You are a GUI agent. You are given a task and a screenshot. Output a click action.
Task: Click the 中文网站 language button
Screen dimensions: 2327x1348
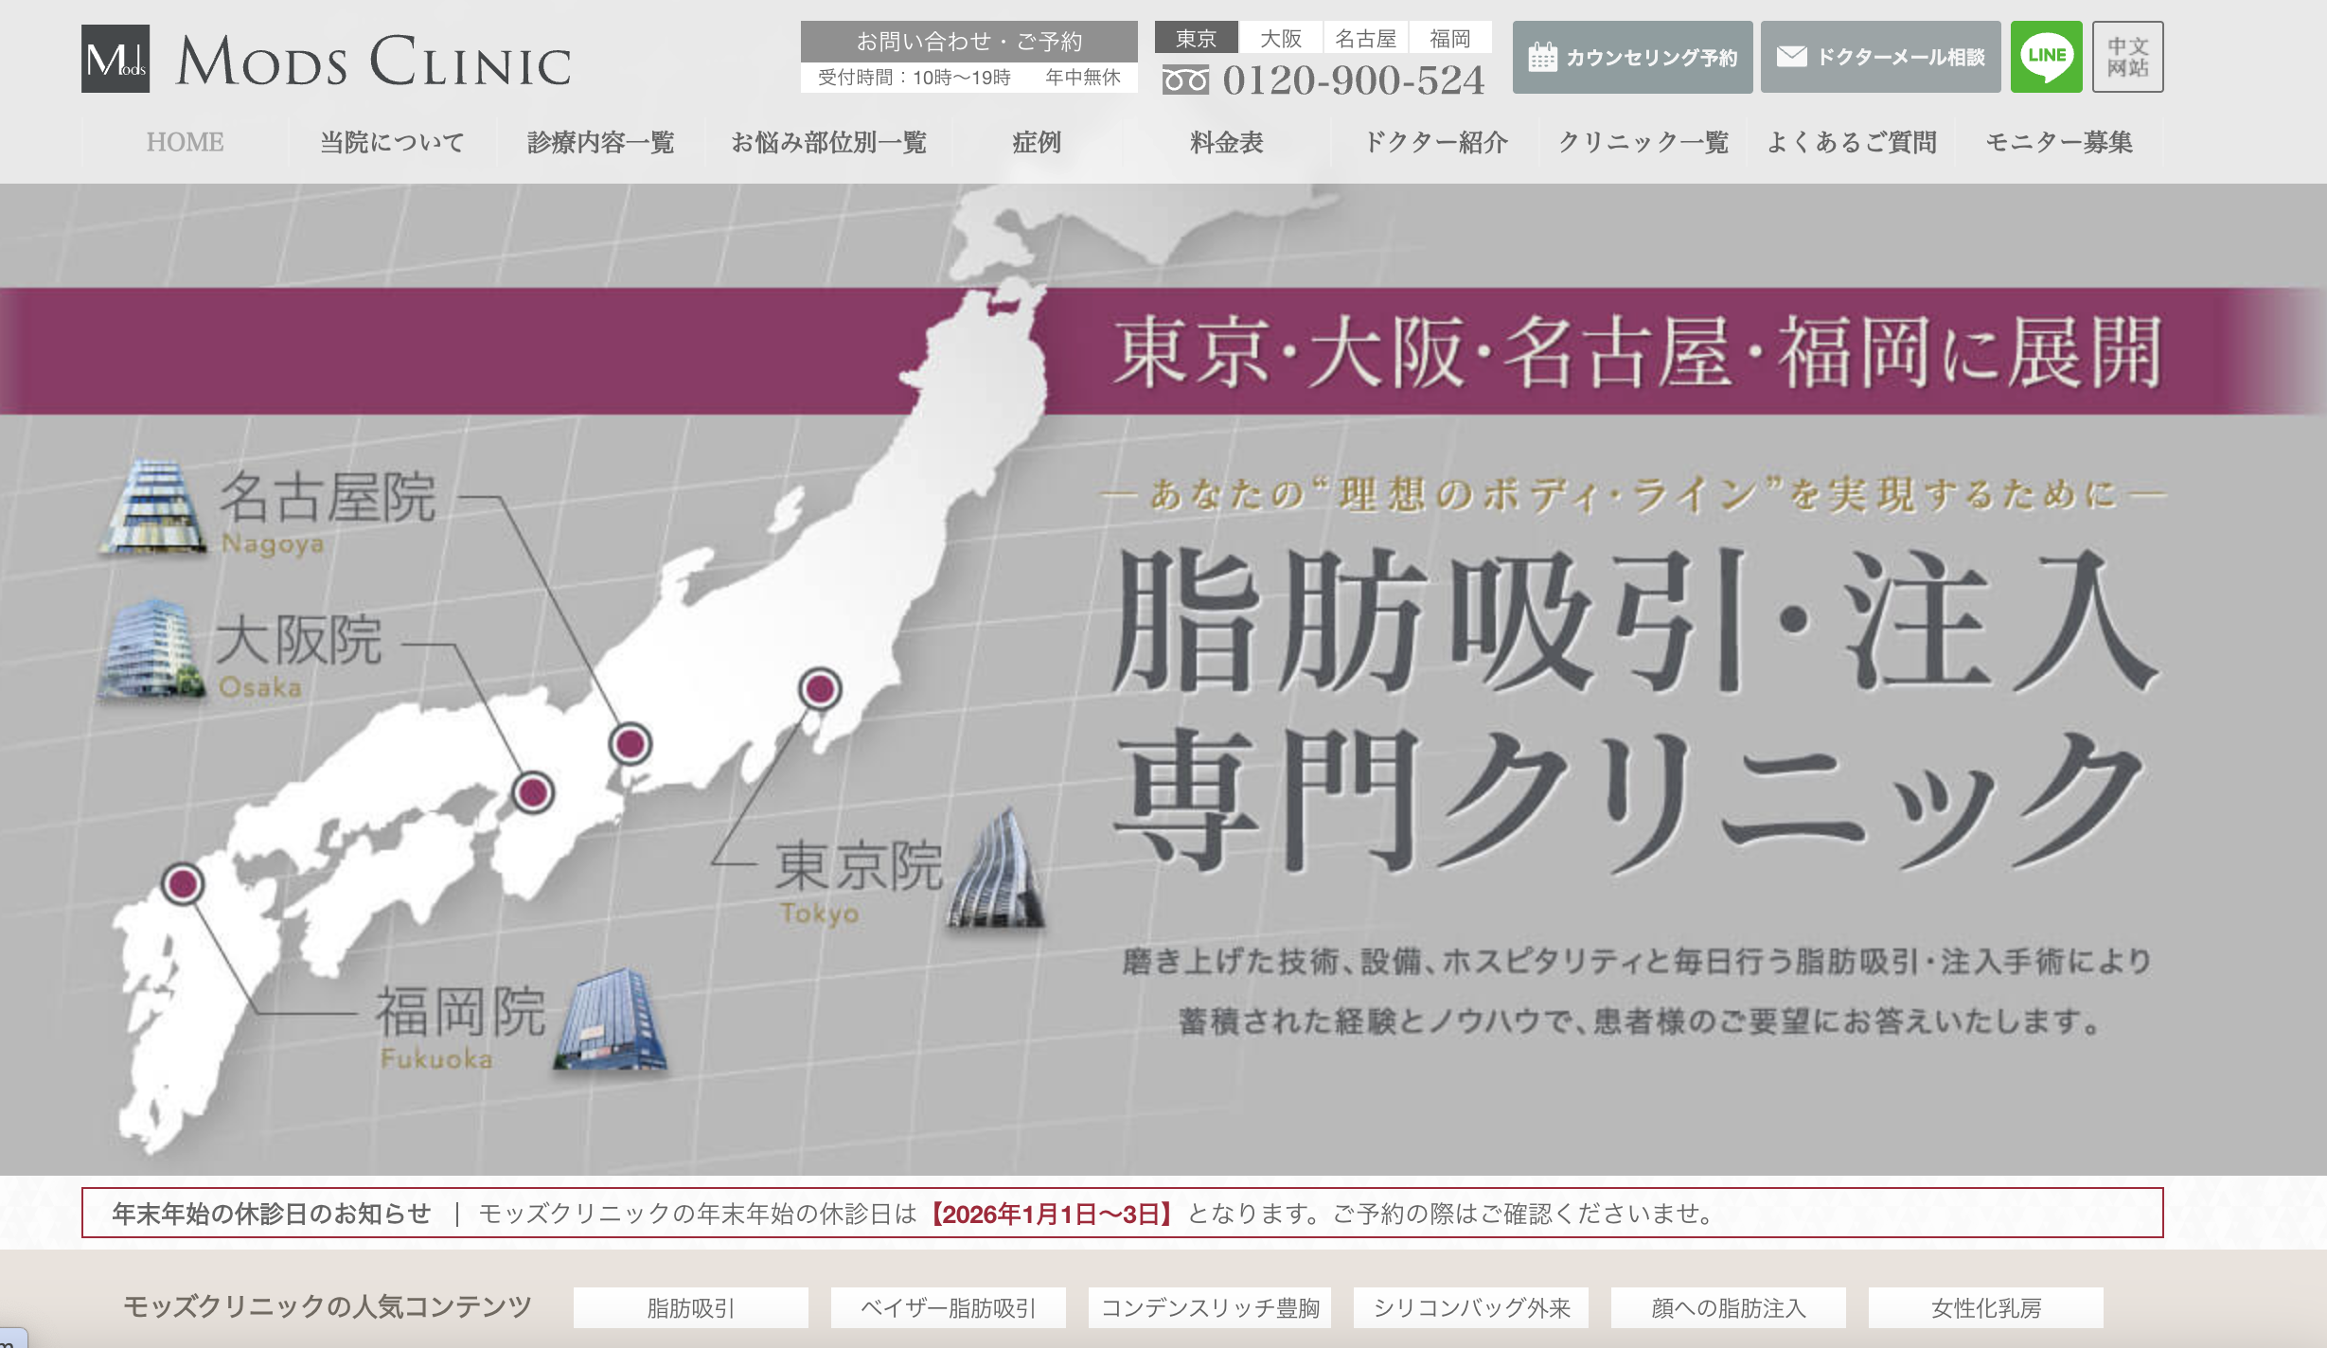[x=2127, y=57]
